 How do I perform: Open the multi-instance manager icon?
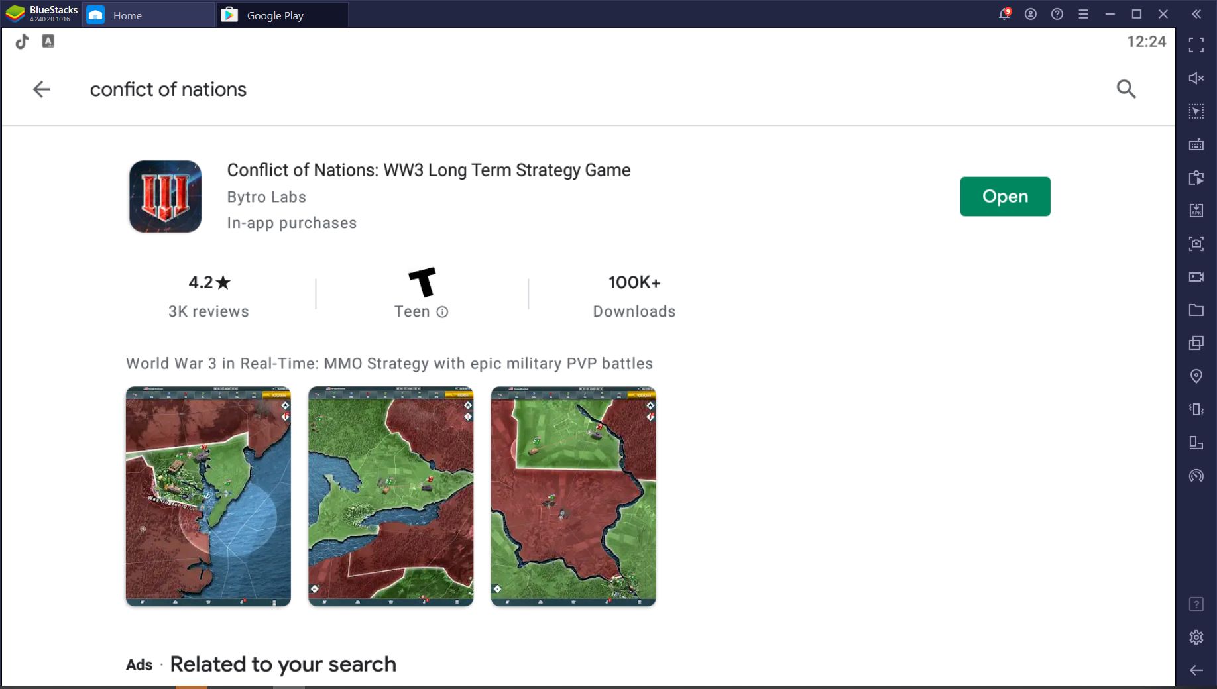(x=1196, y=343)
